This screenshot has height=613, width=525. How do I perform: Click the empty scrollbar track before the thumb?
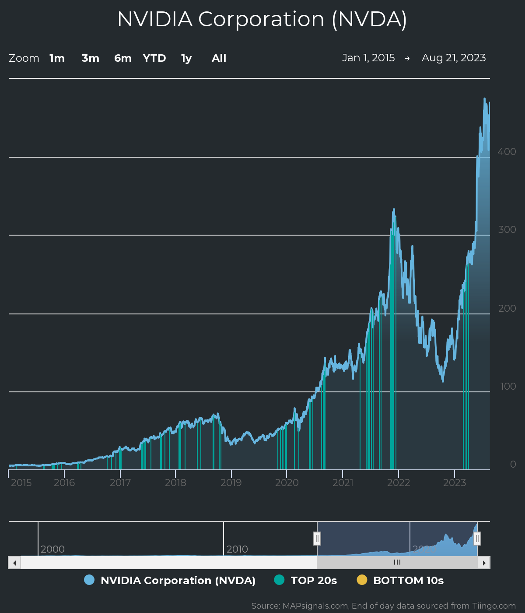click(169, 563)
